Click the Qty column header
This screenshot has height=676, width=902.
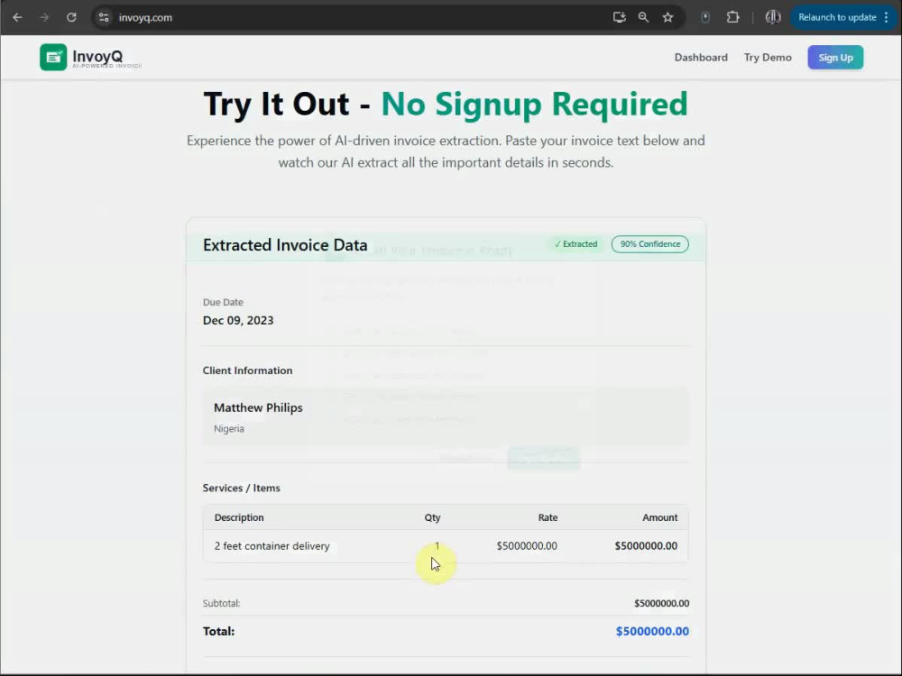coord(432,517)
